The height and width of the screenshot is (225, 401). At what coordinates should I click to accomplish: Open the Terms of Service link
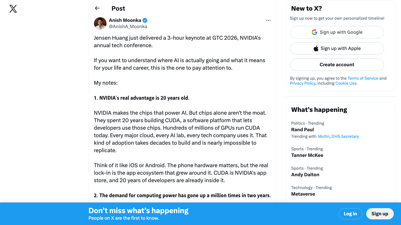point(363,78)
